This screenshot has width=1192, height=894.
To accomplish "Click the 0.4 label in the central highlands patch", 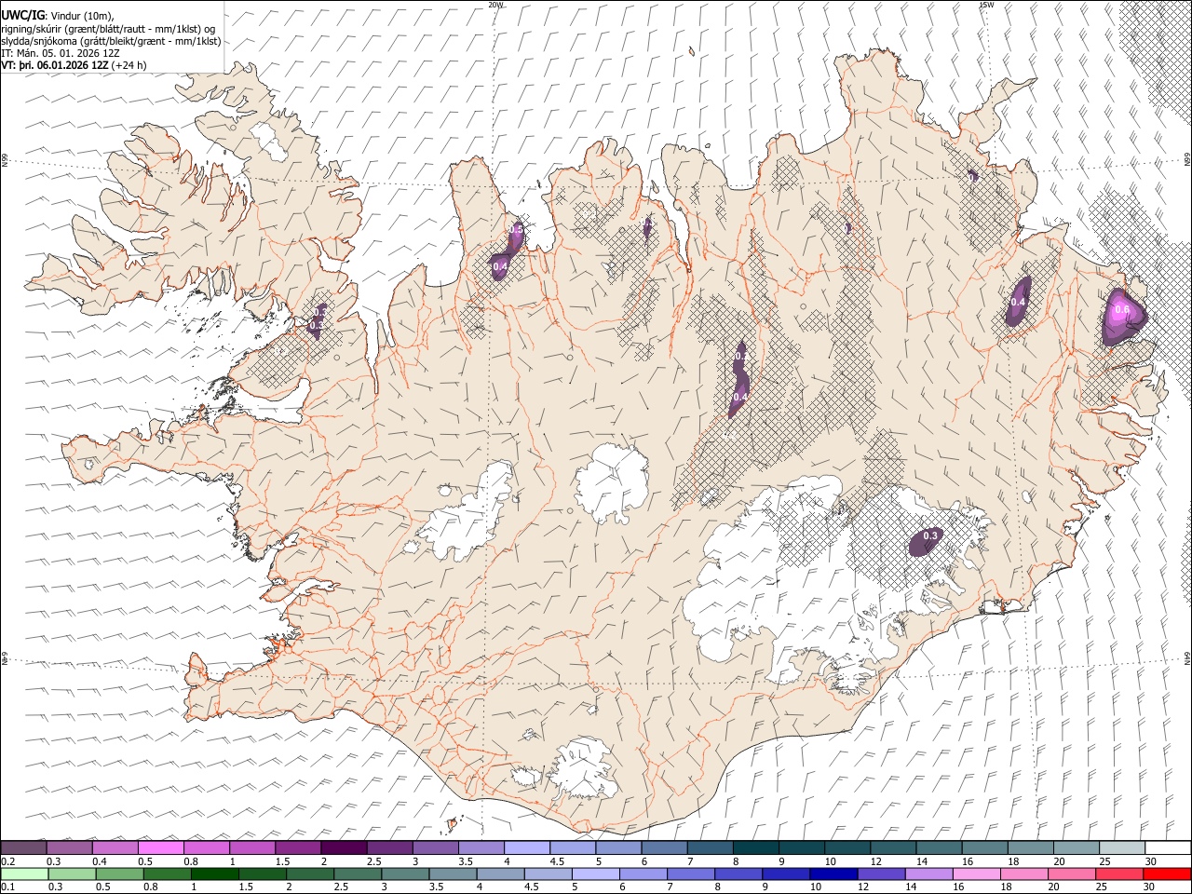I will click(738, 398).
